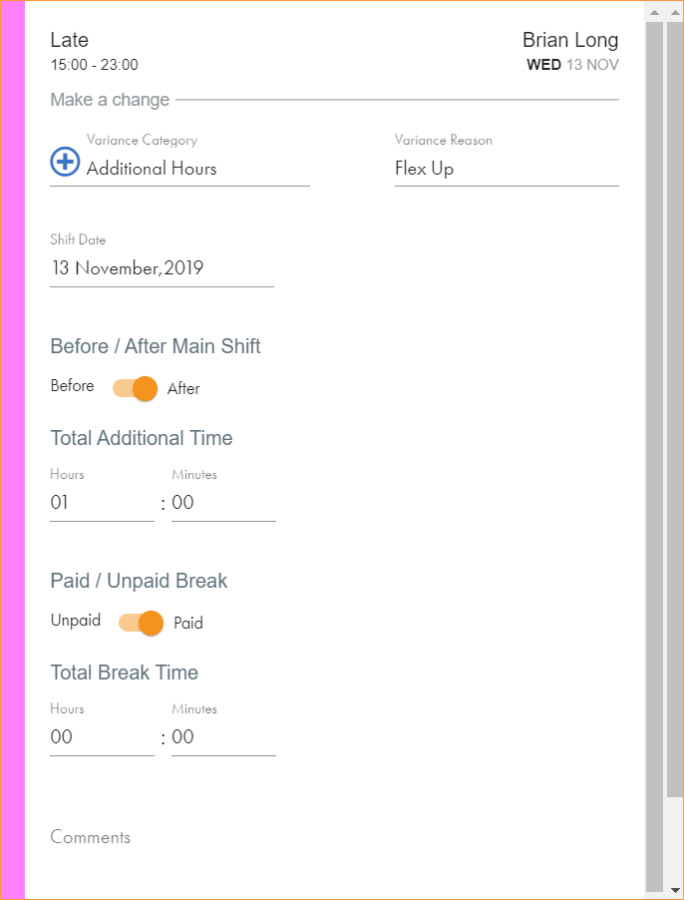Image resolution: width=684 pixels, height=900 pixels.
Task: Select the "Paid" break label
Action: [188, 624]
